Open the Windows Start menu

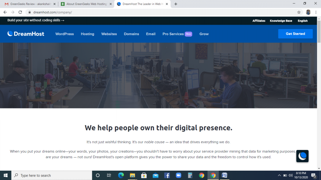6,175
